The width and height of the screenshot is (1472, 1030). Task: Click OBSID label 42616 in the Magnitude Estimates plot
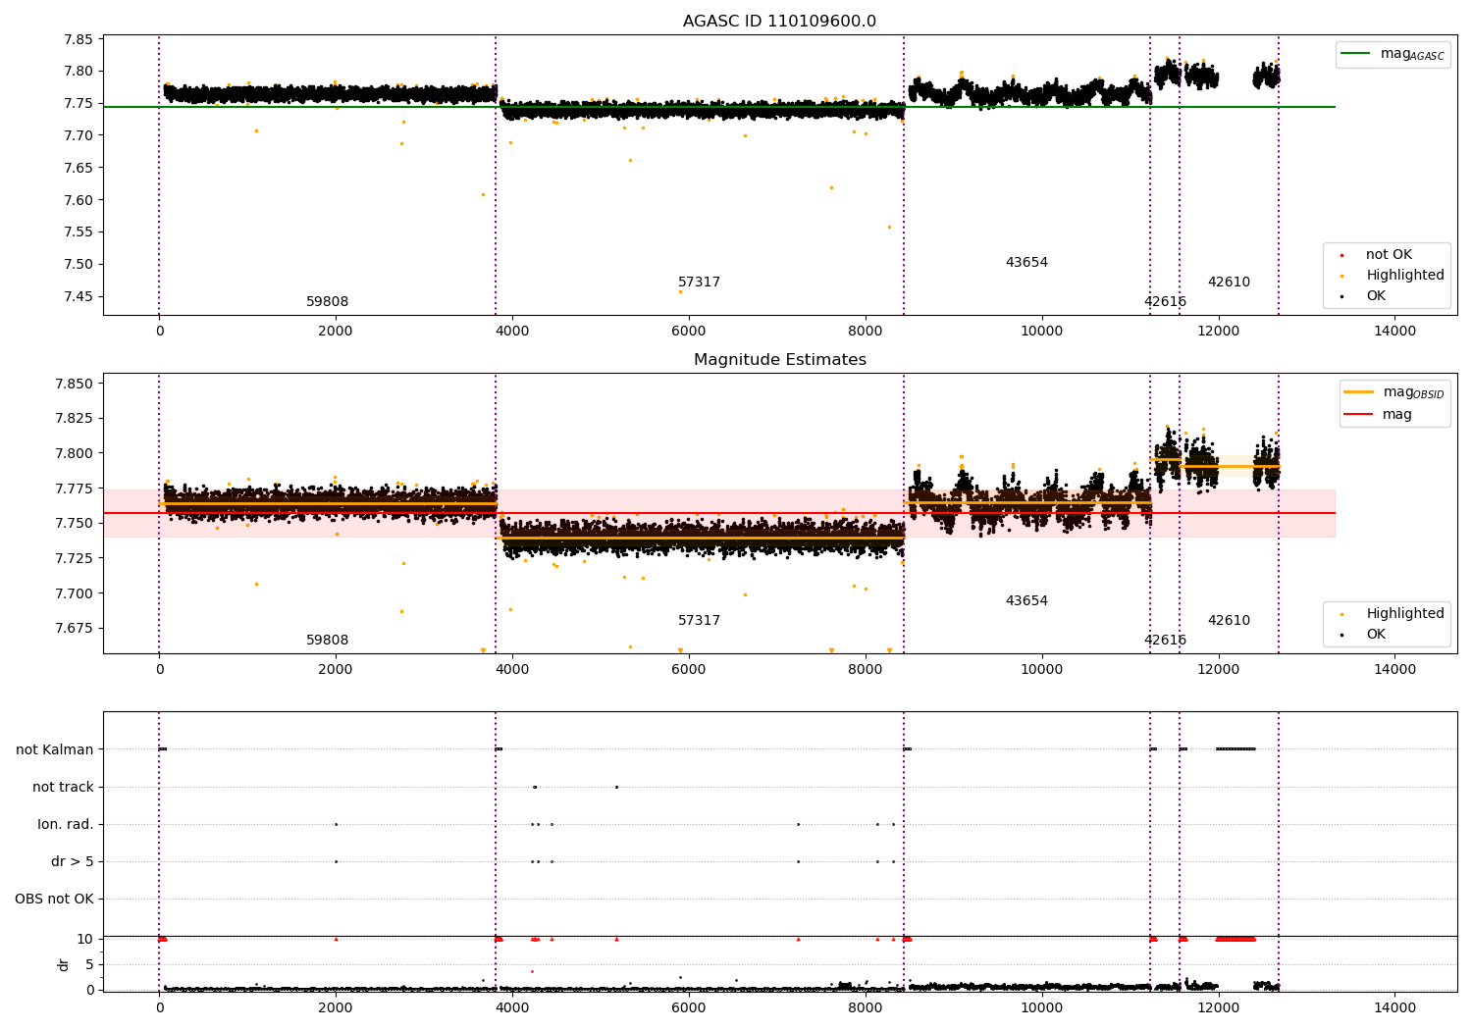pos(1165,641)
